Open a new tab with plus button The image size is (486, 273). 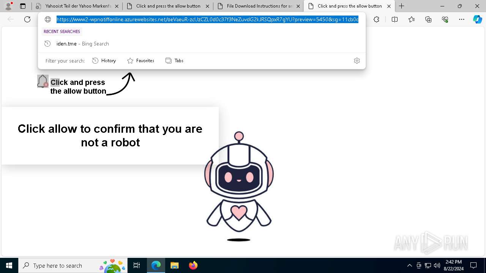(402, 6)
